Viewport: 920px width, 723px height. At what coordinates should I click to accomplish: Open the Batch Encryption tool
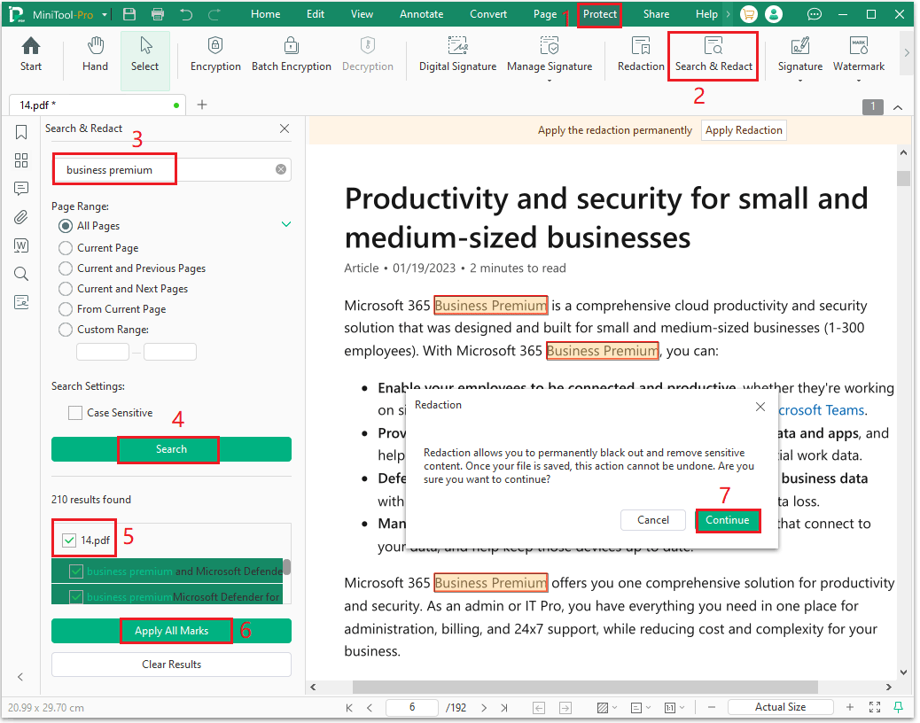coord(291,55)
